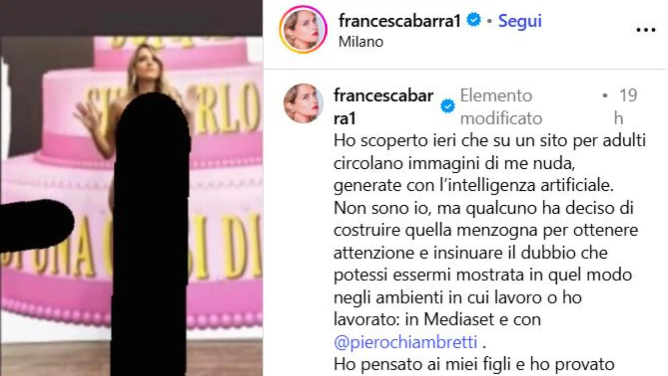
Task: Open francescabarra1 profile from the header username
Action: click(x=400, y=21)
